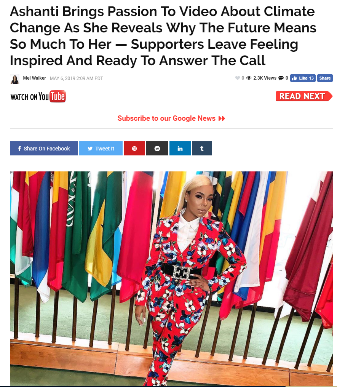Share article via Tumblr icon

click(x=202, y=148)
